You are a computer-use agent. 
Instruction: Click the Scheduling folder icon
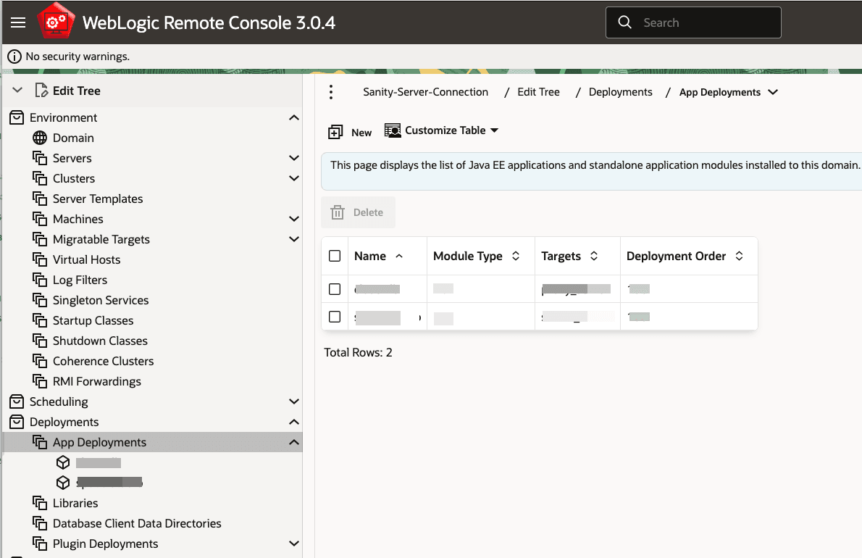(x=17, y=402)
